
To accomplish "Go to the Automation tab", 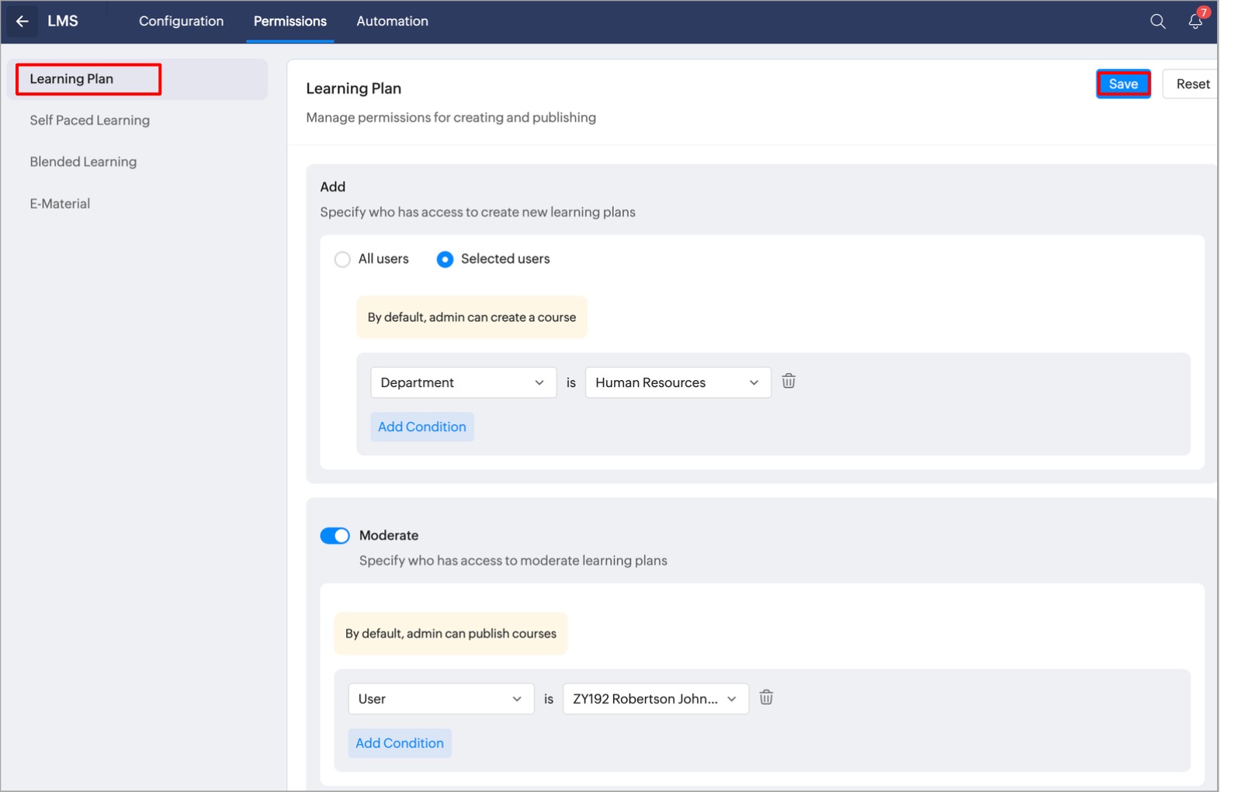I will pos(392,22).
